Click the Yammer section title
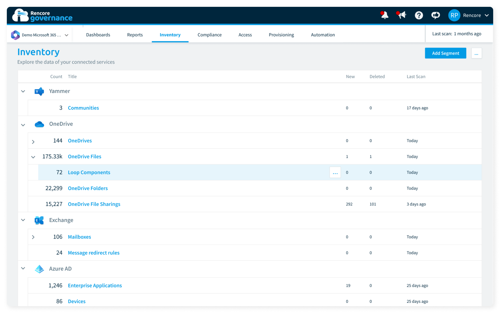Viewport: 500px width, 313px height. [x=59, y=91]
